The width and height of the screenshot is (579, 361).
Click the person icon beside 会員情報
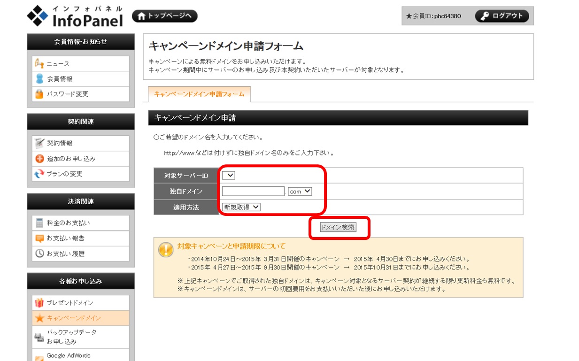tap(39, 79)
